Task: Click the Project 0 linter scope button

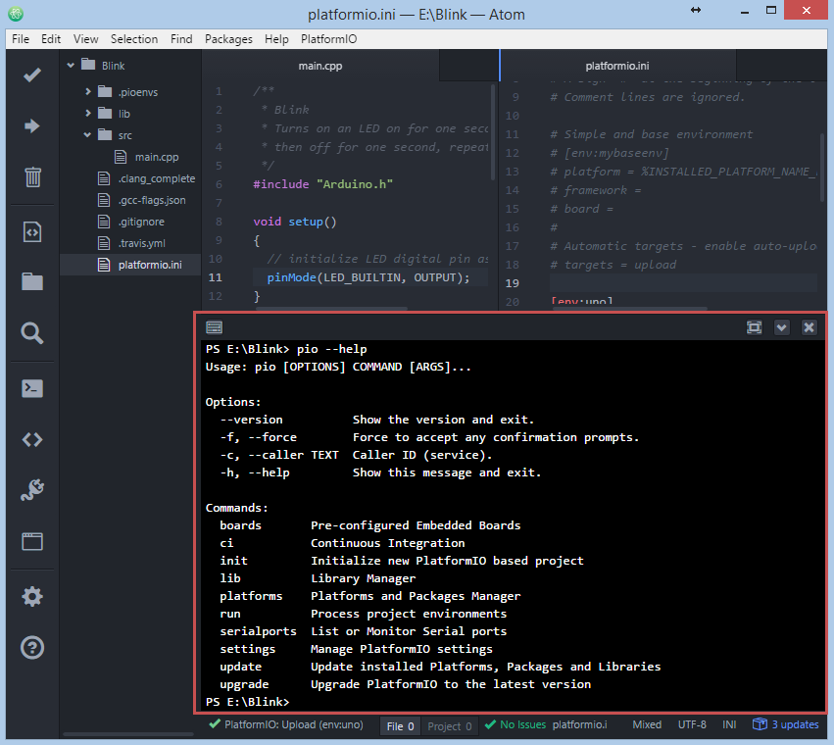Action: (x=450, y=725)
